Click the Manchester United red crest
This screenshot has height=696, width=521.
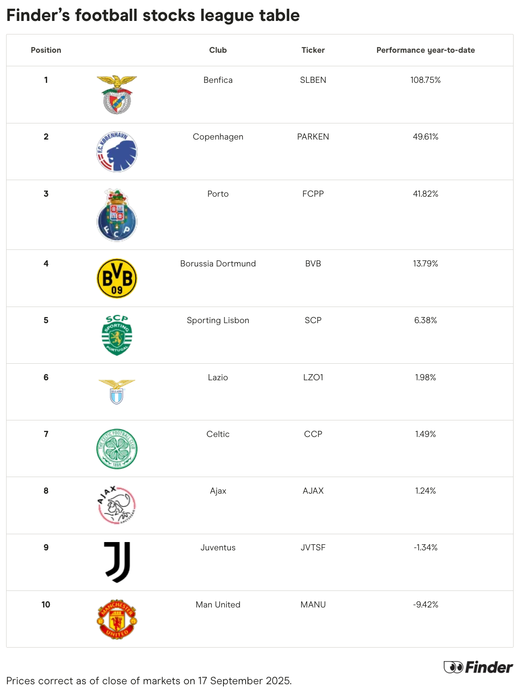117,619
